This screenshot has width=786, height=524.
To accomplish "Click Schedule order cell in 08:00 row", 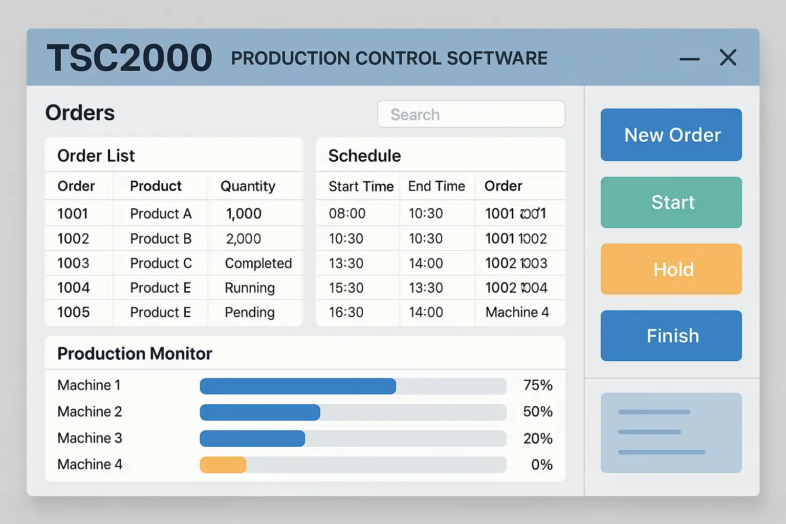I will point(516,213).
